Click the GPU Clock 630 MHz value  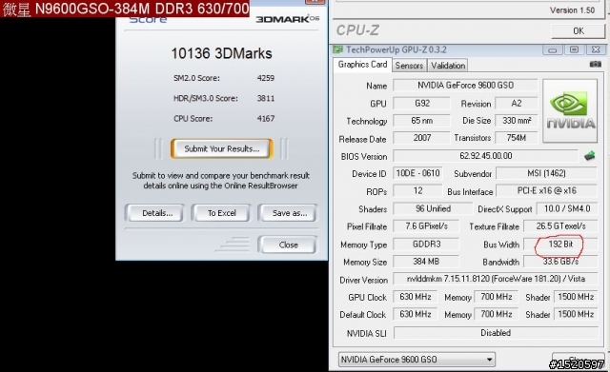tap(416, 297)
